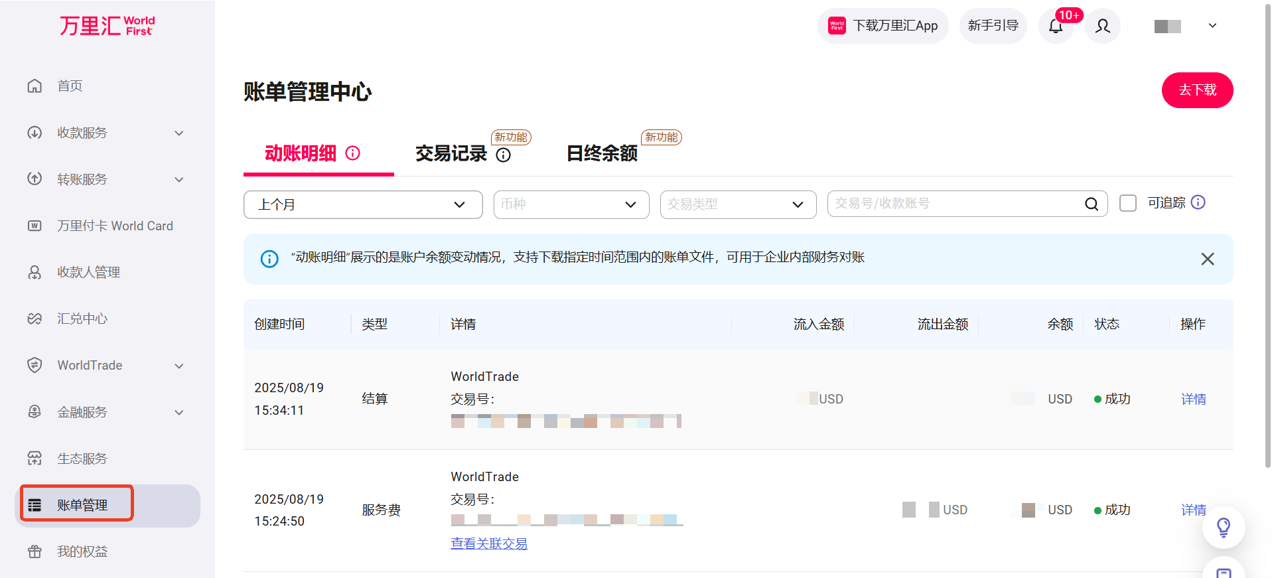1274x578 pixels.
Task: Enable the 可追踪 checkbox
Action: tap(1127, 203)
